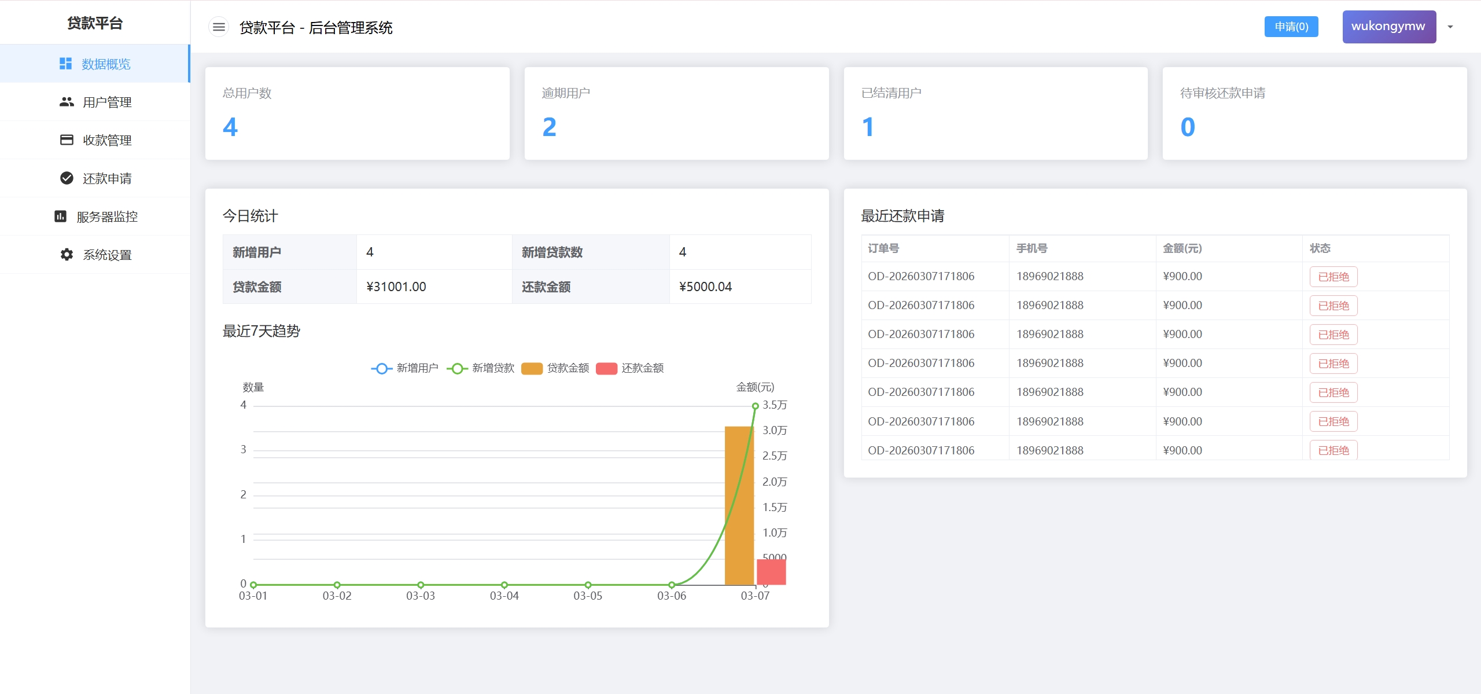Click first 已拒绝 status tag in table
This screenshot has height=694, width=1481.
point(1333,277)
